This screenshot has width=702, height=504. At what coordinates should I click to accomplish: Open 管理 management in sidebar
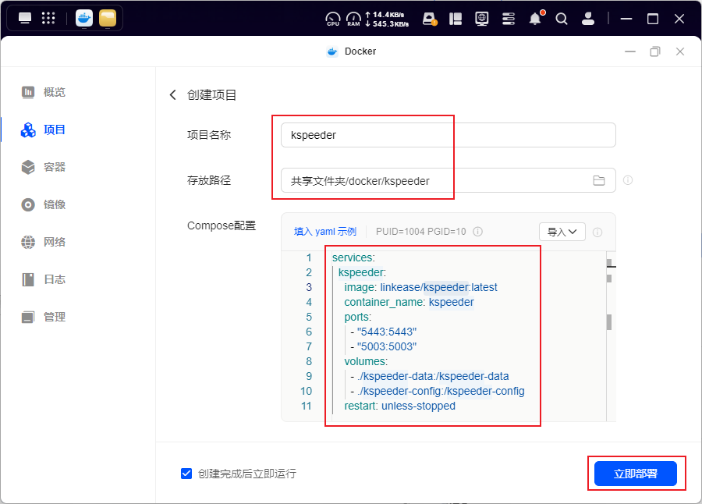pyautogui.click(x=44, y=318)
